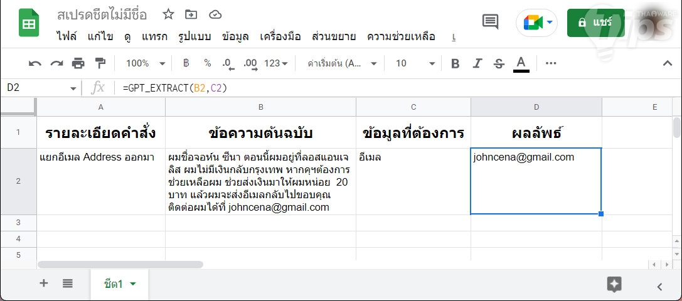
Task: Open the text color picker
Action: (x=521, y=64)
